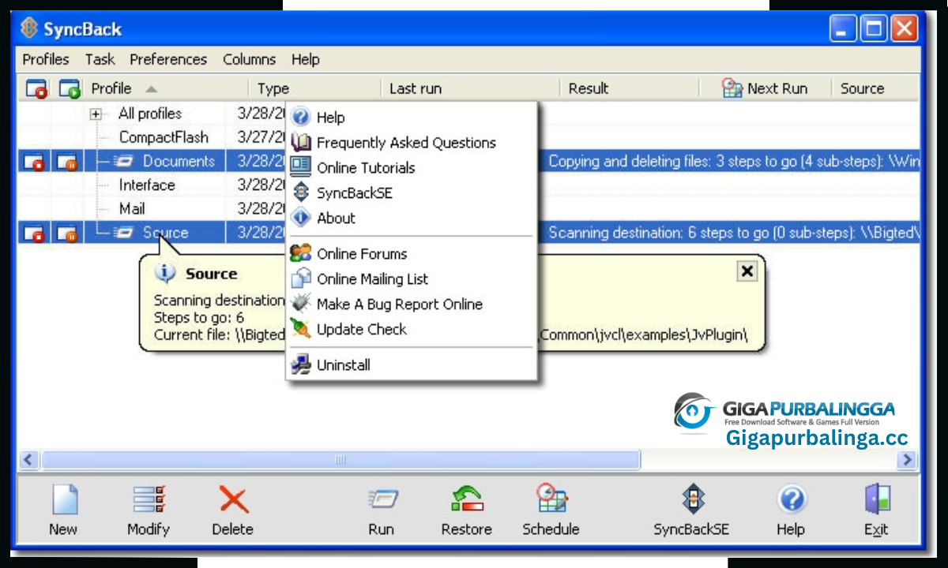Click the Run toolbar button
The width and height of the screenshot is (948, 568).
coord(382,510)
